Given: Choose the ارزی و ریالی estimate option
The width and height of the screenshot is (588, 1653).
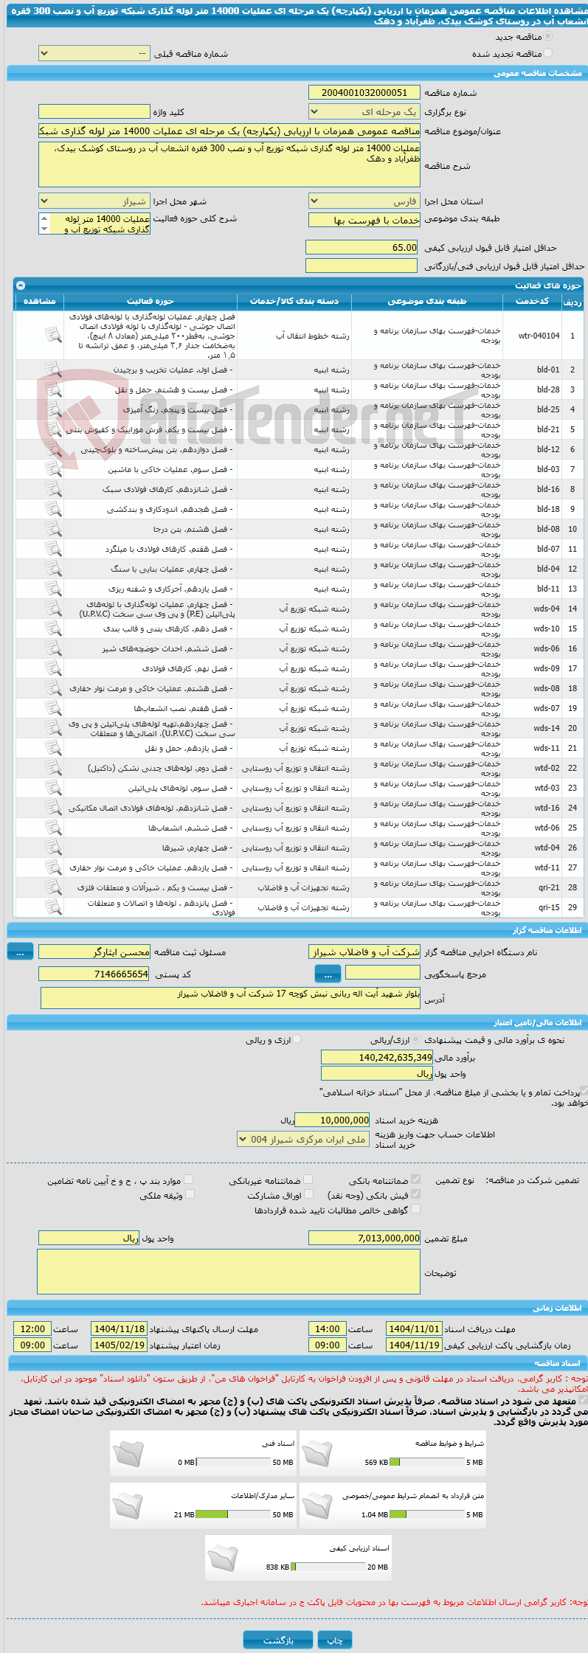Looking at the screenshot, I should [297, 1039].
